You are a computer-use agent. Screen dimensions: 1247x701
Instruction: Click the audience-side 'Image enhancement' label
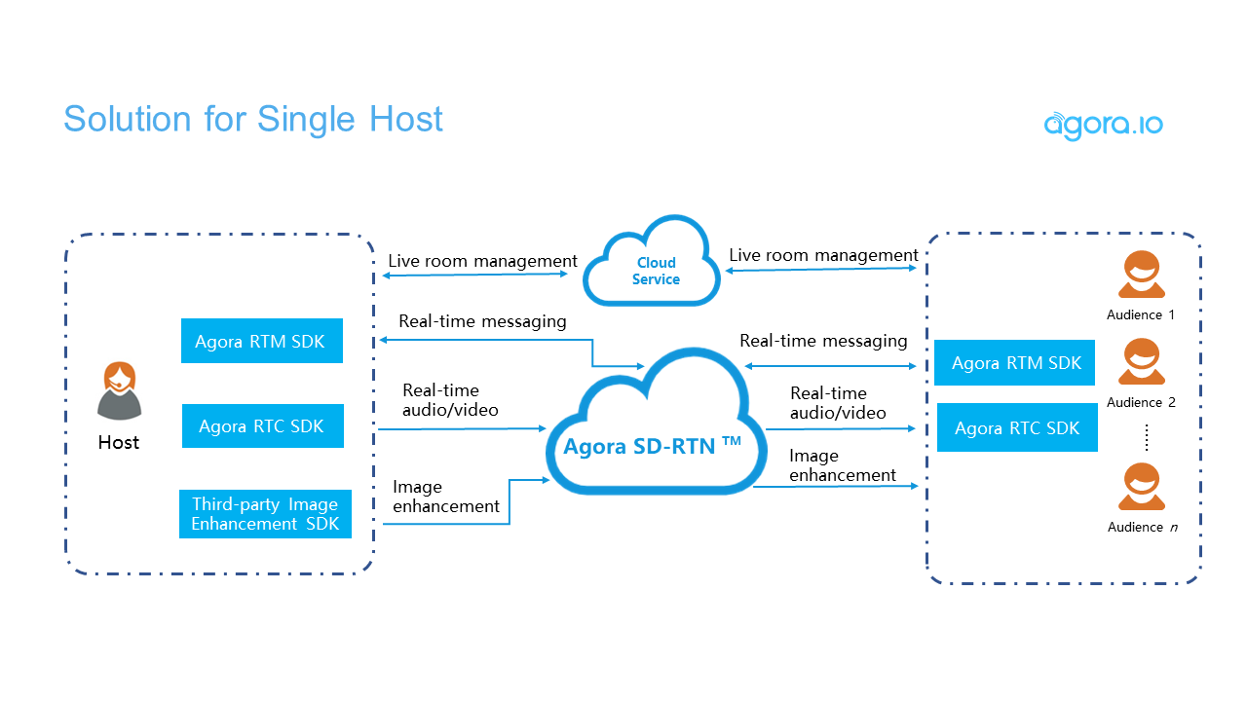pos(843,465)
